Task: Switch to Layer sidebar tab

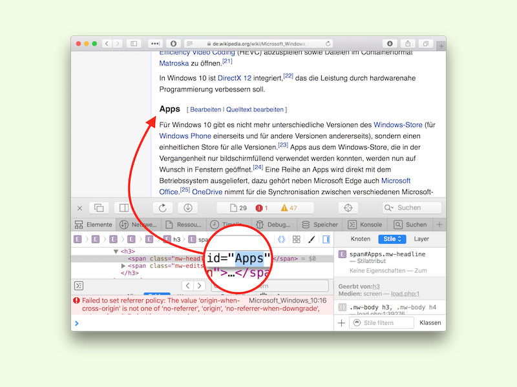Action: tap(421, 239)
